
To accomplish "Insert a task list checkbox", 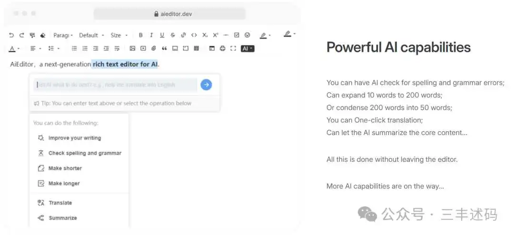I will pyautogui.click(x=237, y=35).
